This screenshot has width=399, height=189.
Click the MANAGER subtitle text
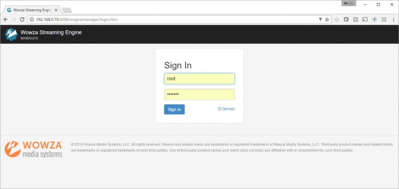pos(29,38)
